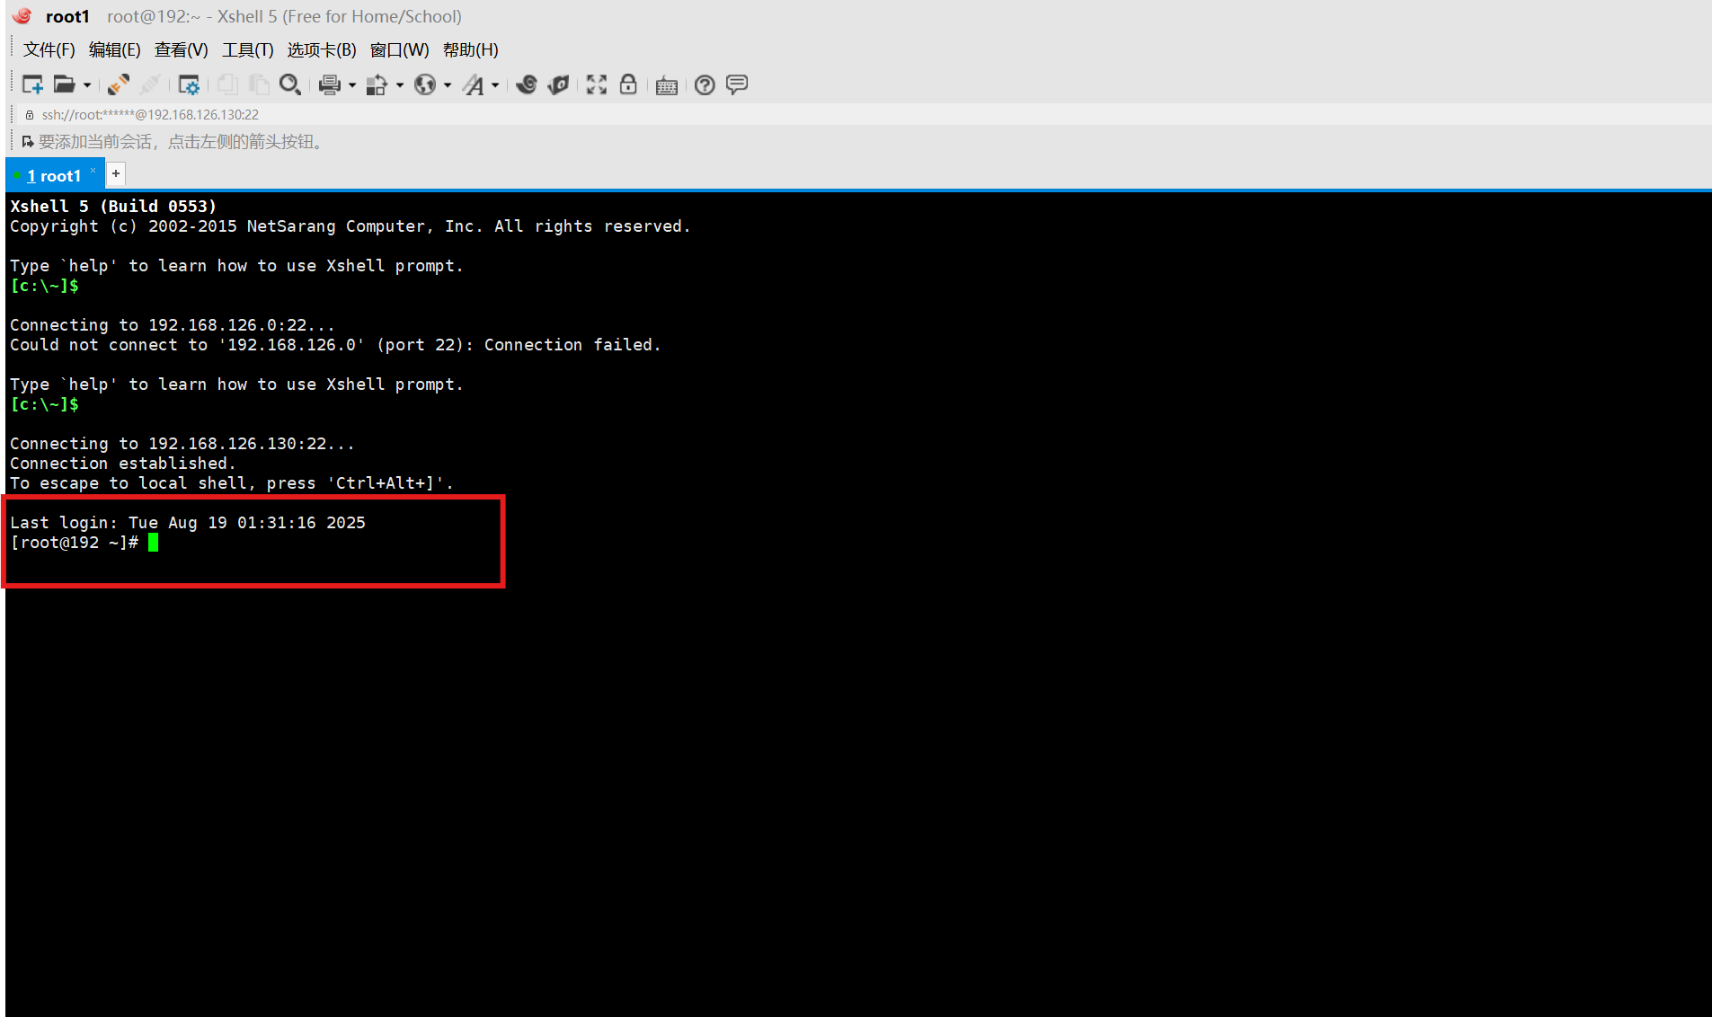
Task: Click the 'To escape to local shell' line
Action: (232, 483)
